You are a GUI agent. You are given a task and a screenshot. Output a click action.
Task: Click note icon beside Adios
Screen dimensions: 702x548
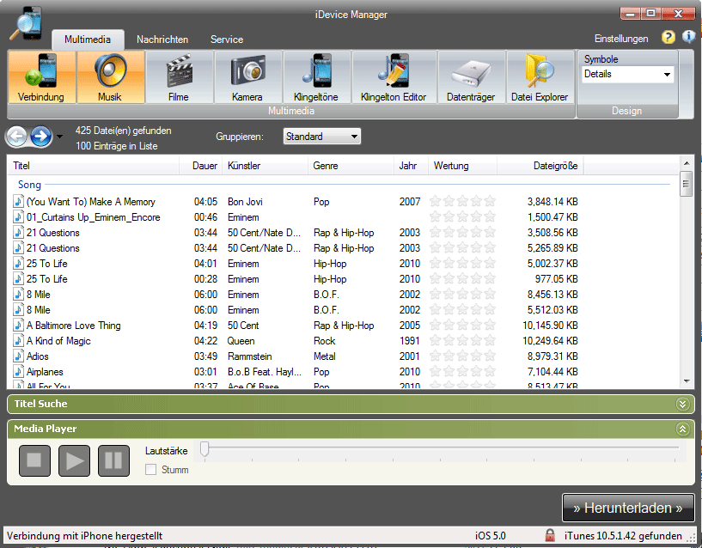click(x=18, y=356)
